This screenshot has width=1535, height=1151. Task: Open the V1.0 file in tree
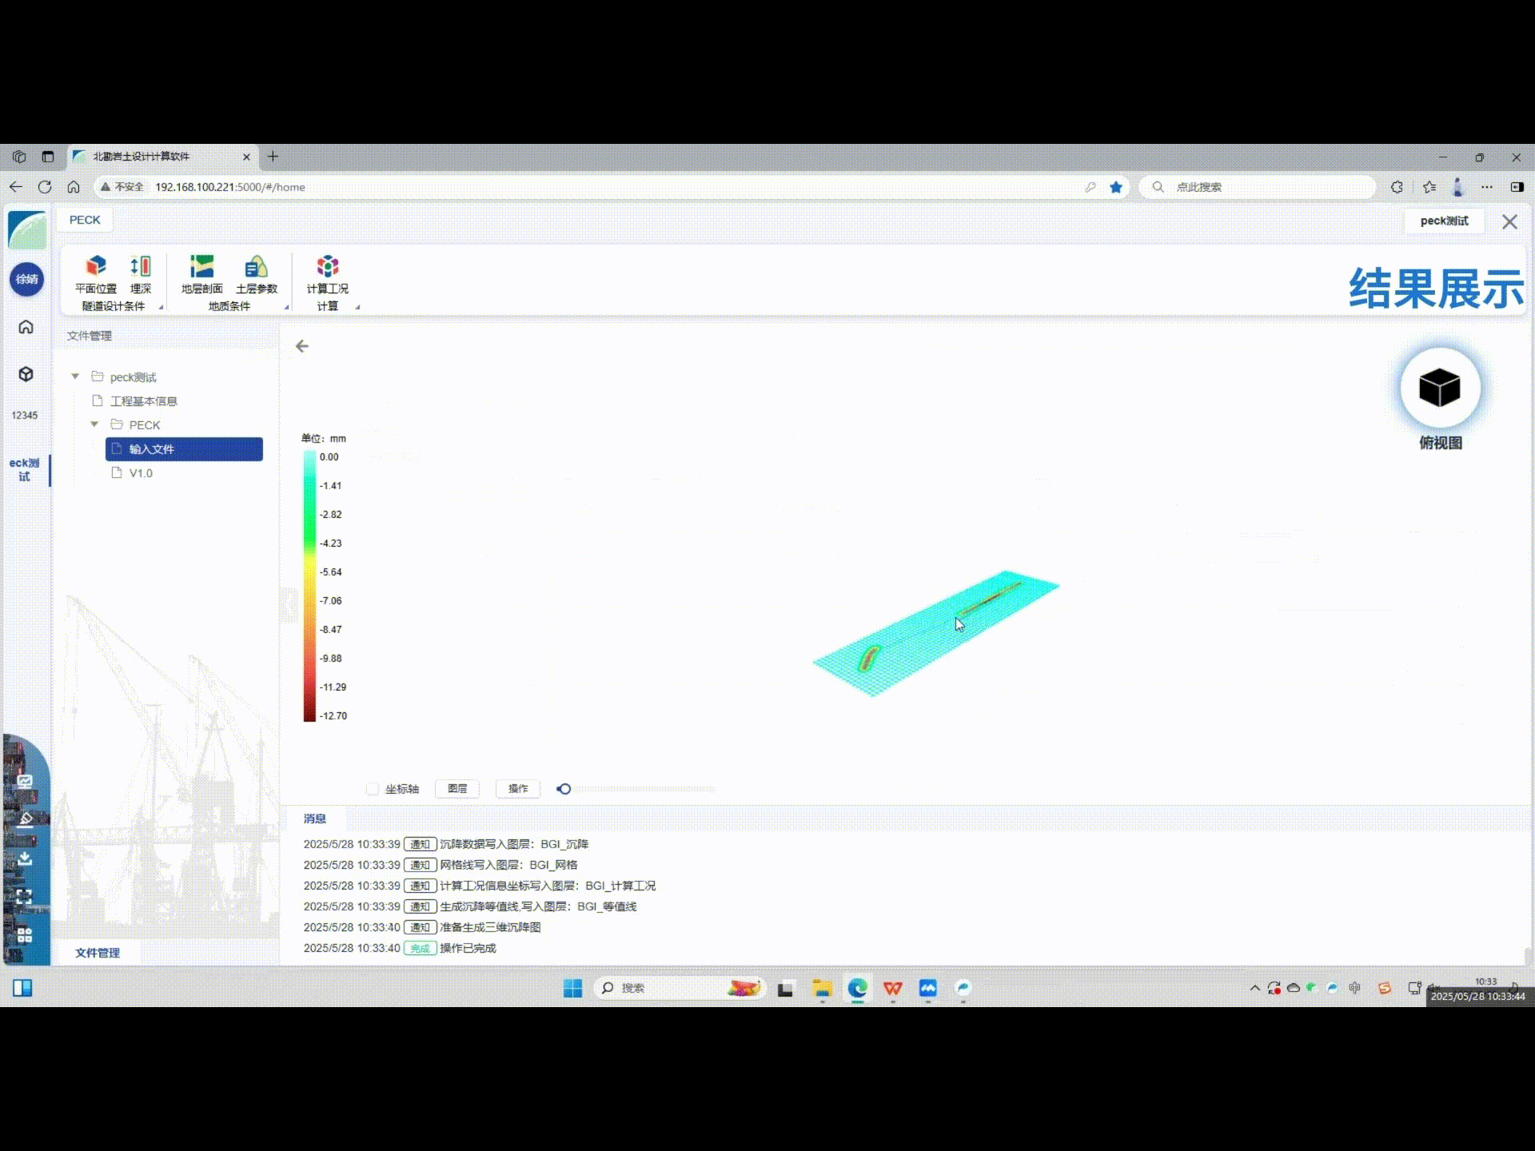coord(141,473)
